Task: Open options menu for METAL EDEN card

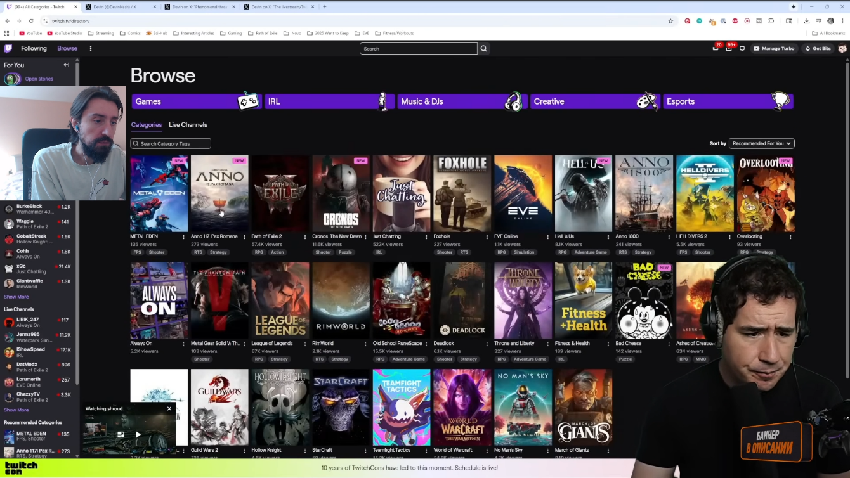Action: point(184,237)
